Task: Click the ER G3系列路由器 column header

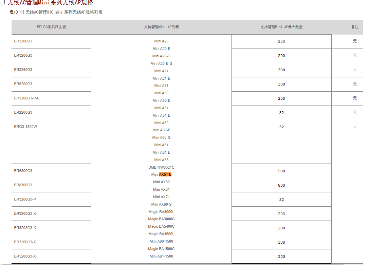Action: [52, 27]
